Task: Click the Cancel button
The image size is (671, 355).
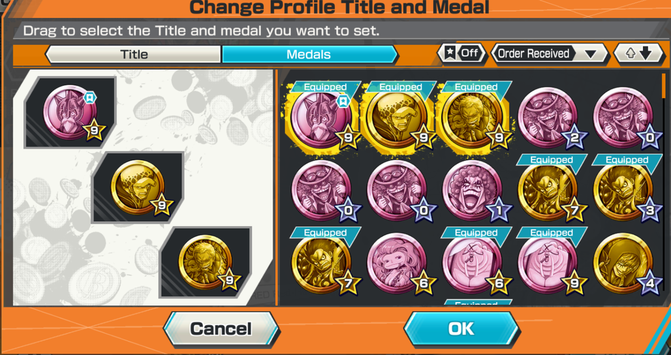Action: coord(221,329)
